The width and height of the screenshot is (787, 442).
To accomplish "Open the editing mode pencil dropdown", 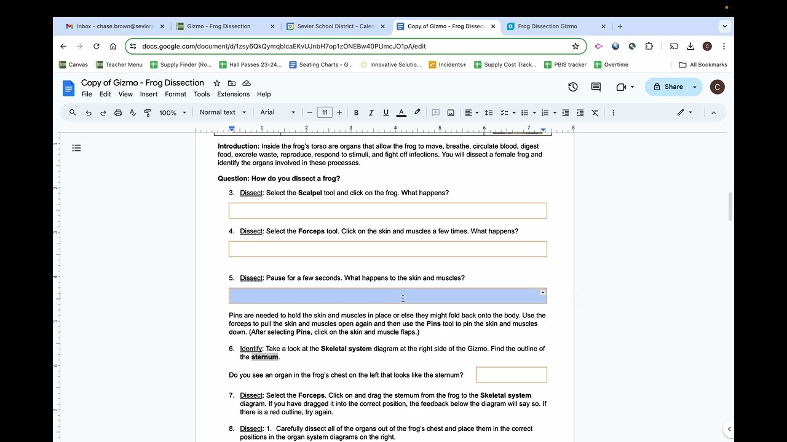I will 684,112.
